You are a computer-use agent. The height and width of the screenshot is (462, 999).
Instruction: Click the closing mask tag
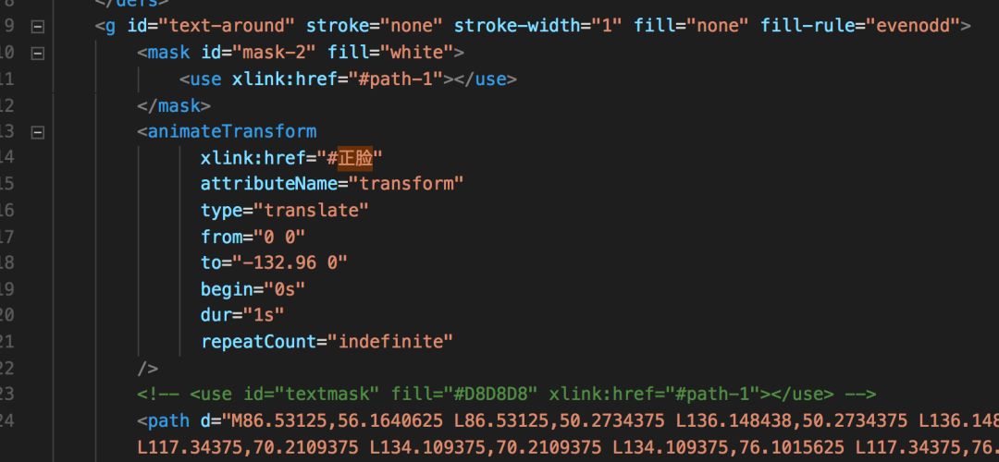173,105
